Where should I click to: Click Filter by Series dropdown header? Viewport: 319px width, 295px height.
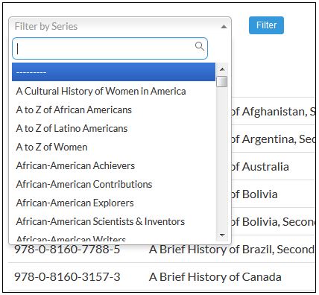(120, 26)
